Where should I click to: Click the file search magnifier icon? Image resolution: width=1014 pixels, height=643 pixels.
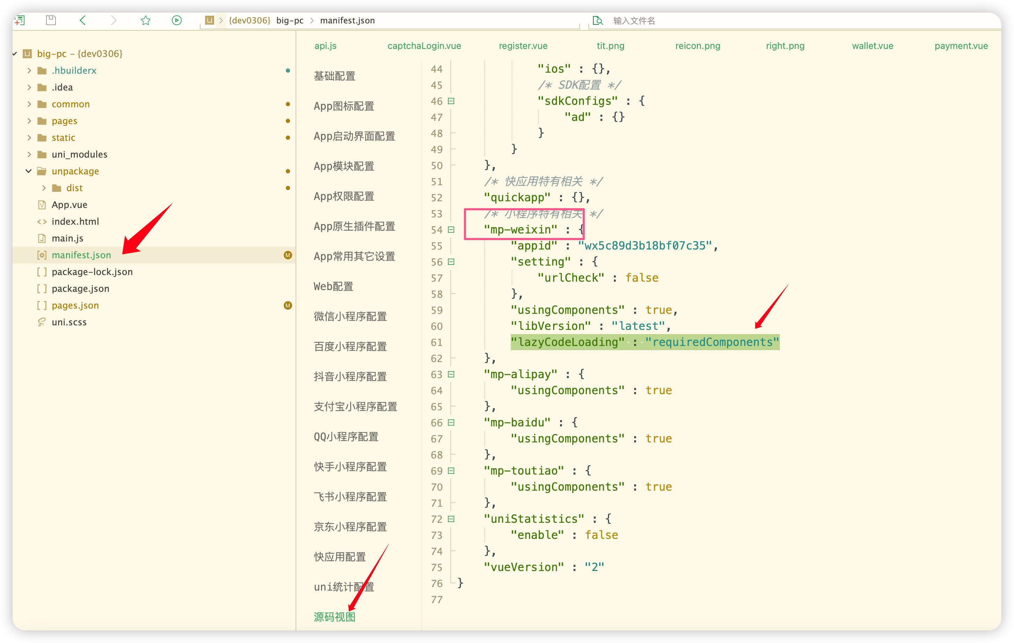[x=597, y=21]
